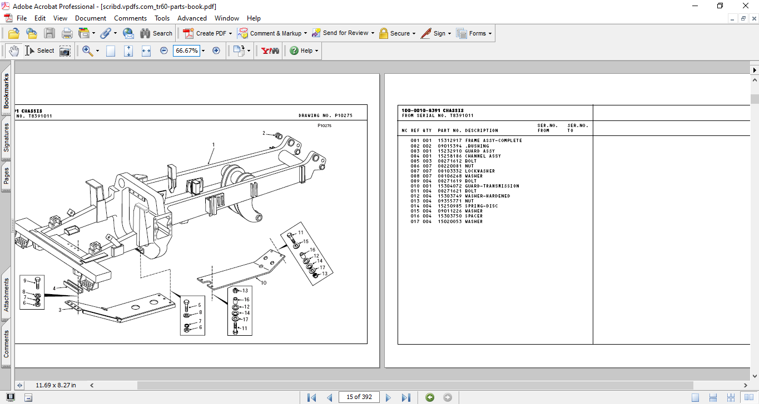Click the Search button
Viewport: 759px width, 404px height.
point(156,33)
